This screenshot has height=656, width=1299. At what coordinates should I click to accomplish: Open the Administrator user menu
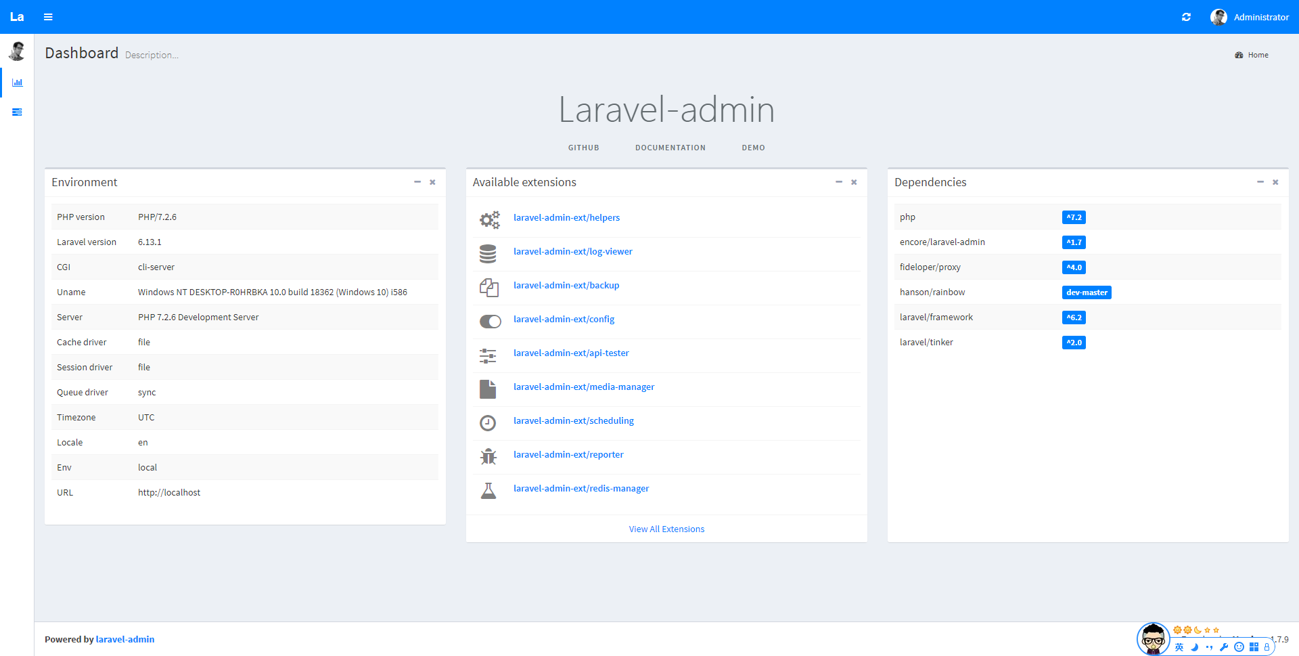[1250, 17]
